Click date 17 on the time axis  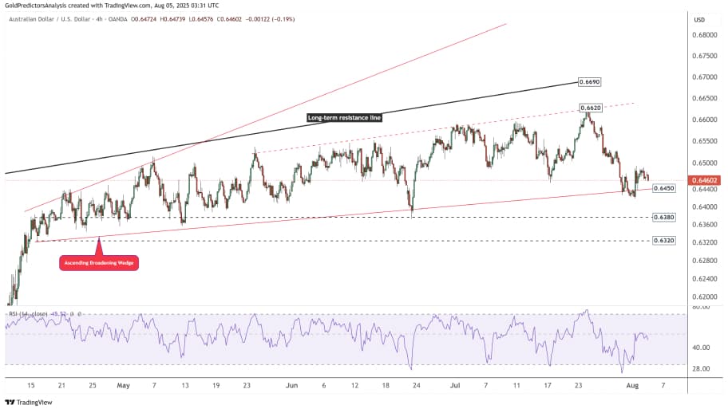click(x=548, y=385)
